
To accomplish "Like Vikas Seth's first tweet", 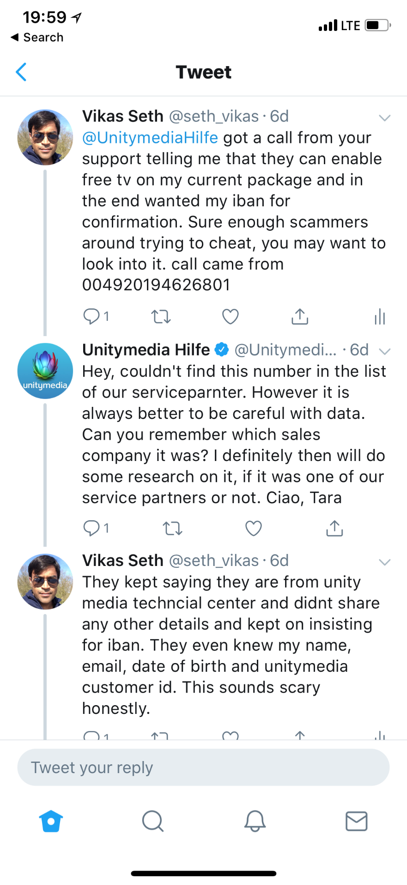I will click(x=231, y=317).
